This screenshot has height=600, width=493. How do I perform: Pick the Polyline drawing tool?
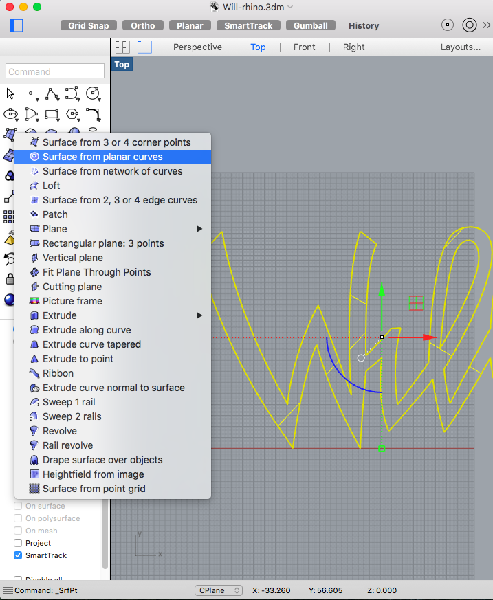[52, 93]
